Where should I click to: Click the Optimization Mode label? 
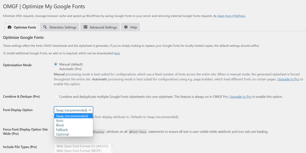click(x=17, y=65)
